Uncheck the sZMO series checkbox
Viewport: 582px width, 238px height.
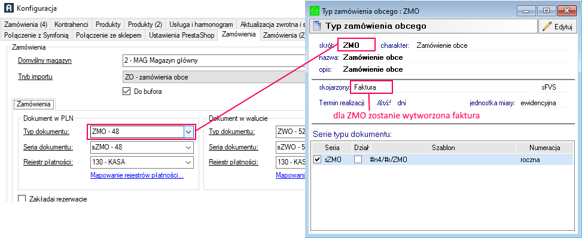[318, 160]
